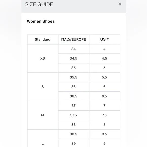Viewport: 147px width, 147px height.
Task: Click the Women Shoes heading
Action: click(x=41, y=21)
